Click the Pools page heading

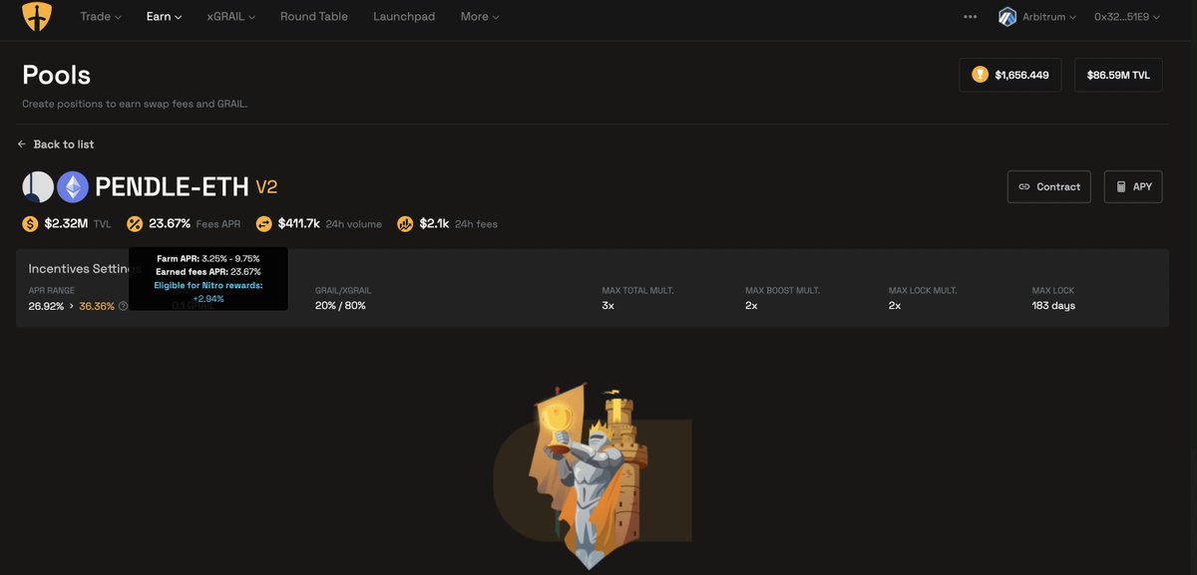pyautogui.click(x=56, y=75)
